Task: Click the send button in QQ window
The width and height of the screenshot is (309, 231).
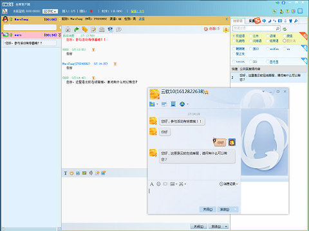Action: point(225,209)
